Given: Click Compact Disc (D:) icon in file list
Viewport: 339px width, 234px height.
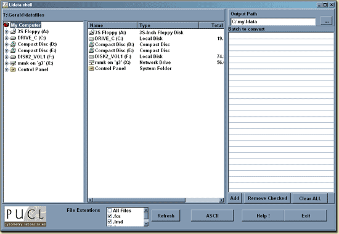Looking at the screenshot, I should [x=91, y=44].
